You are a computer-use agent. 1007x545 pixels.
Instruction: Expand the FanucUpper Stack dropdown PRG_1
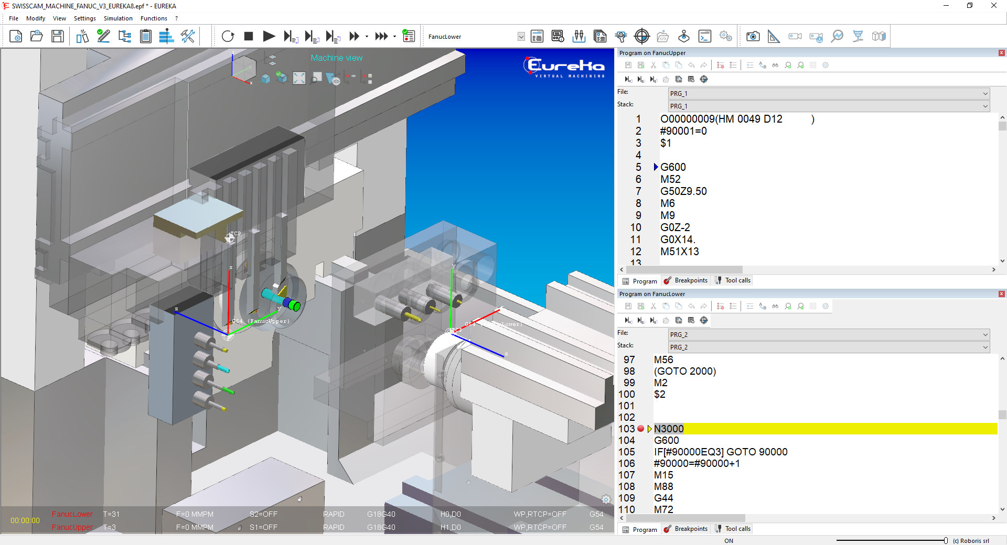(x=985, y=106)
